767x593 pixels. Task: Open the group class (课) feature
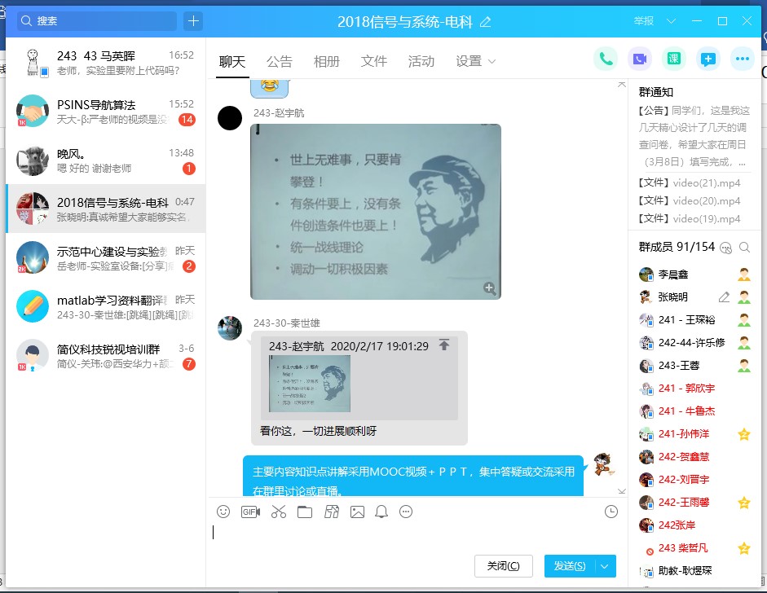coord(673,59)
